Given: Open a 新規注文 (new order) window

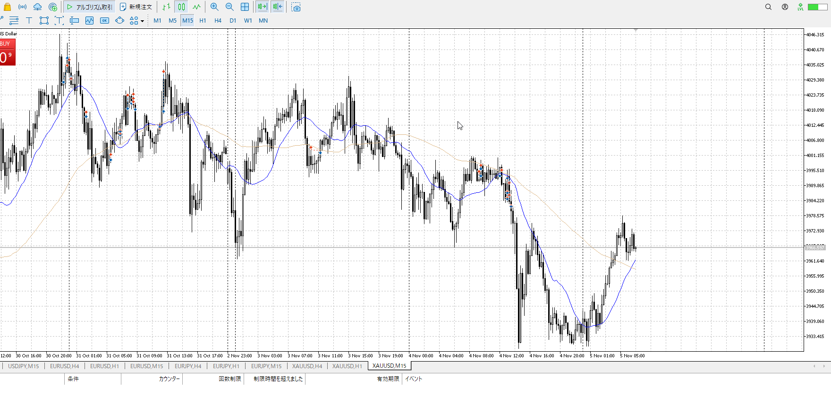Looking at the screenshot, I should coord(136,7).
